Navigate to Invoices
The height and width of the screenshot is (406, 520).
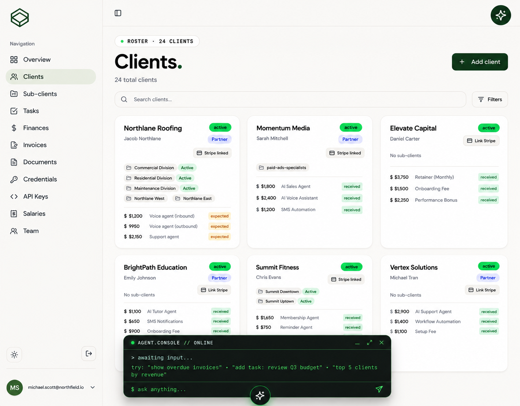tap(51, 145)
